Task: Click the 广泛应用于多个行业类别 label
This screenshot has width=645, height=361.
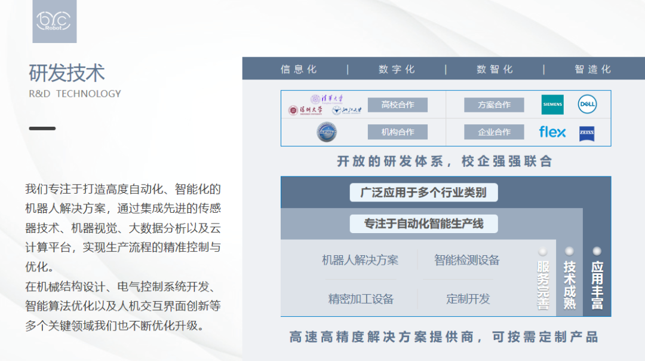Action: point(423,192)
